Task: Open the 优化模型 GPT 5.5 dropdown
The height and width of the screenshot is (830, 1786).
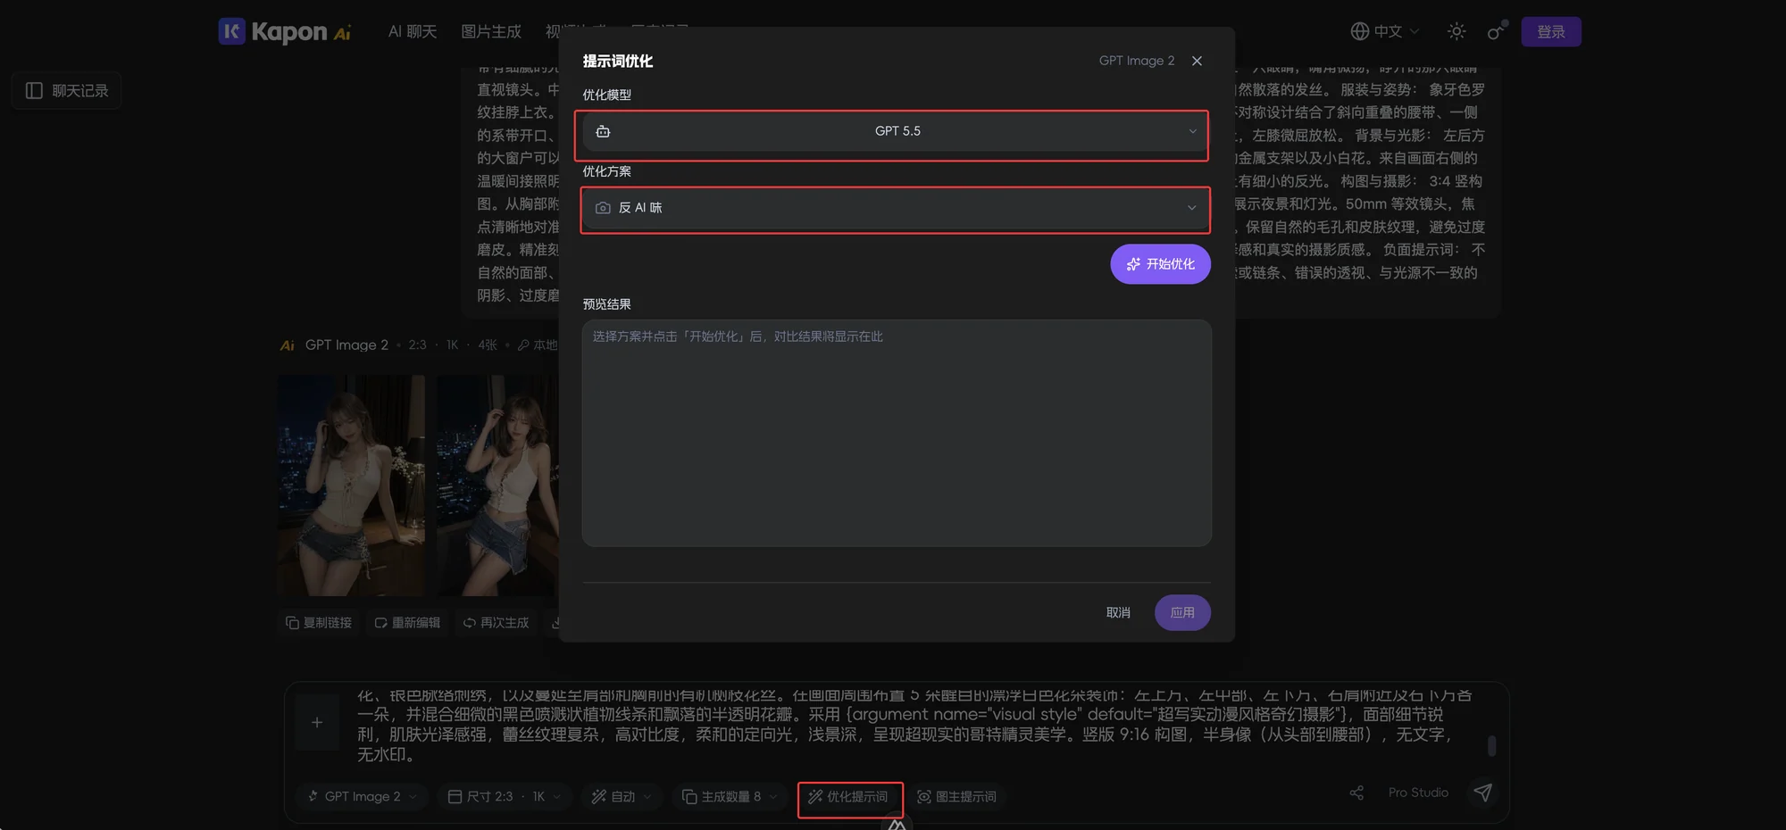Action: [897, 131]
